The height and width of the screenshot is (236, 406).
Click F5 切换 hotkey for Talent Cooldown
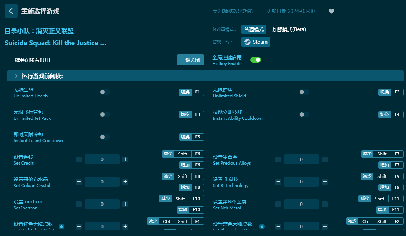[191, 137]
